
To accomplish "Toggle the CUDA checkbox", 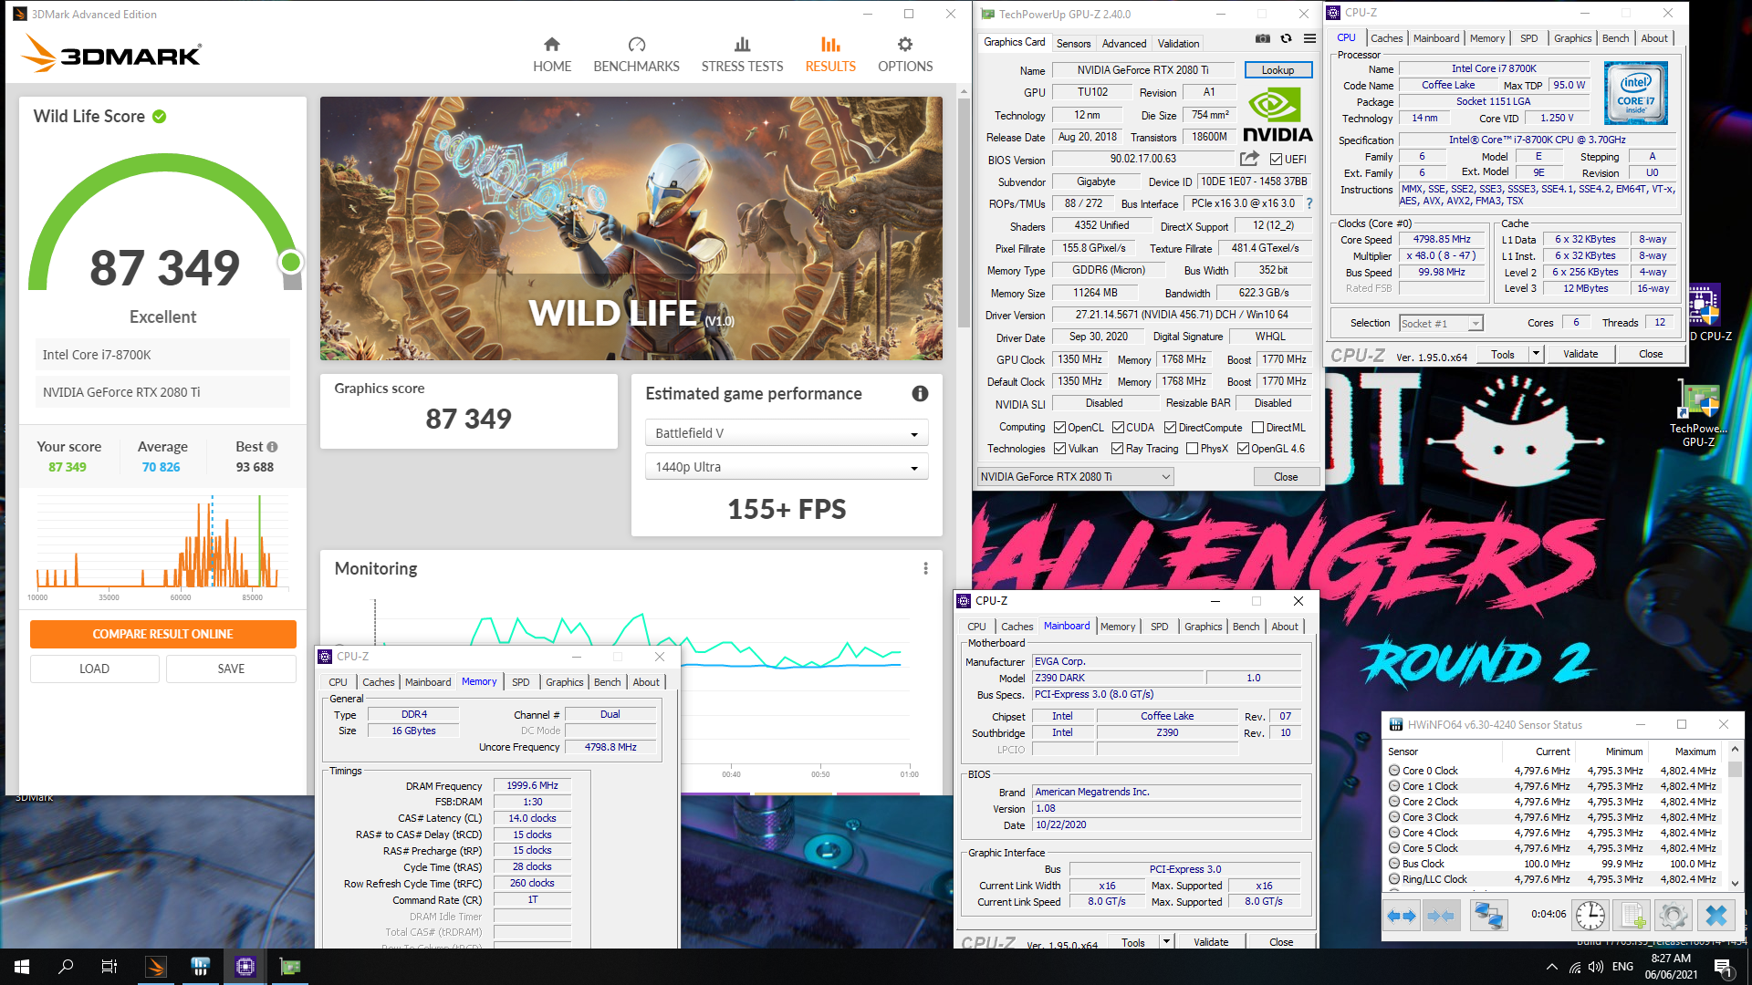I will coord(1118,427).
